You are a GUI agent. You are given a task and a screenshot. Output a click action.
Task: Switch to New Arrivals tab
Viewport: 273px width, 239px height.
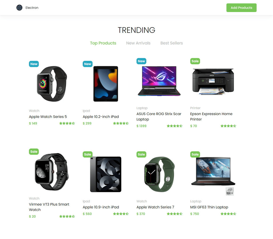[x=138, y=43]
